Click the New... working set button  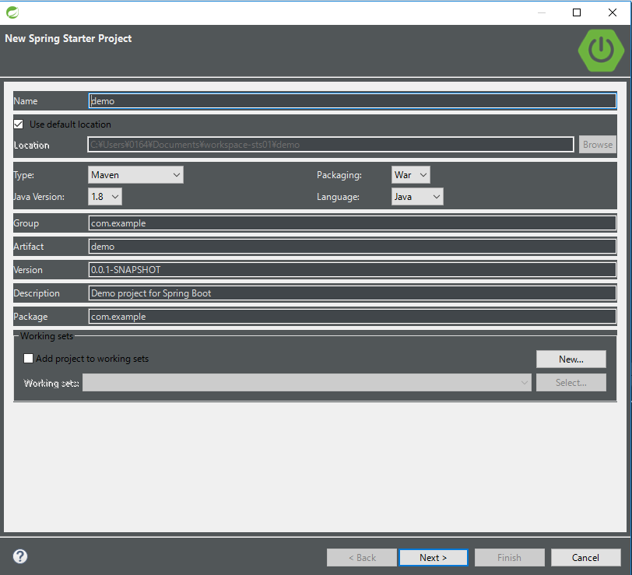(x=571, y=359)
